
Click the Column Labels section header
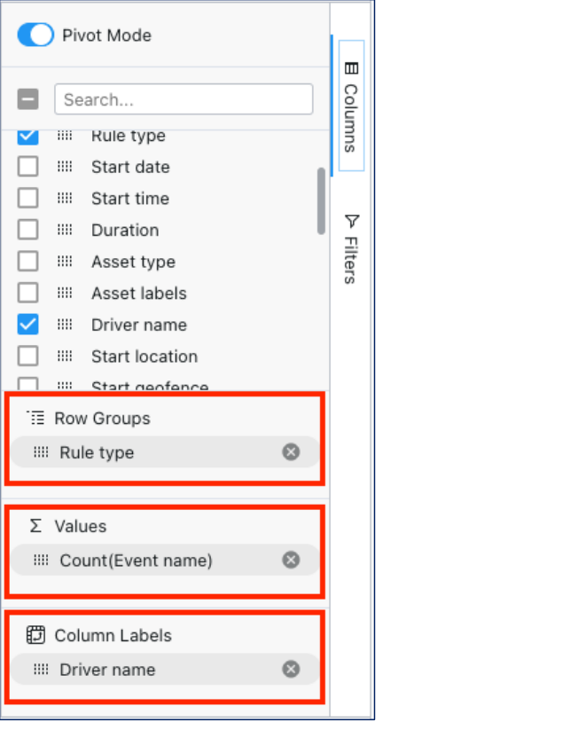coord(113,636)
